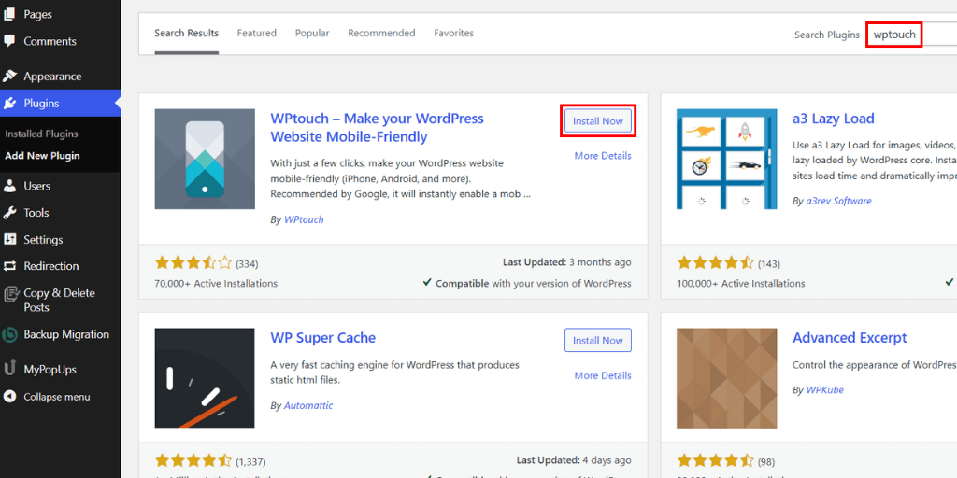Image resolution: width=957 pixels, height=478 pixels.
Task: Click the Users person icon
Action: pyautogui.click(x=9, y=186)
